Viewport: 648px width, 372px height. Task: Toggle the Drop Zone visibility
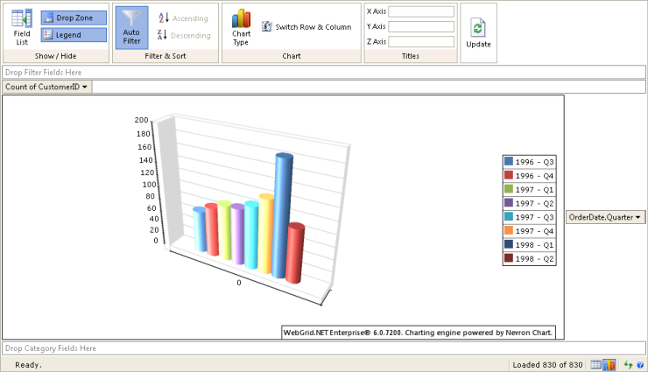[74, 18]
